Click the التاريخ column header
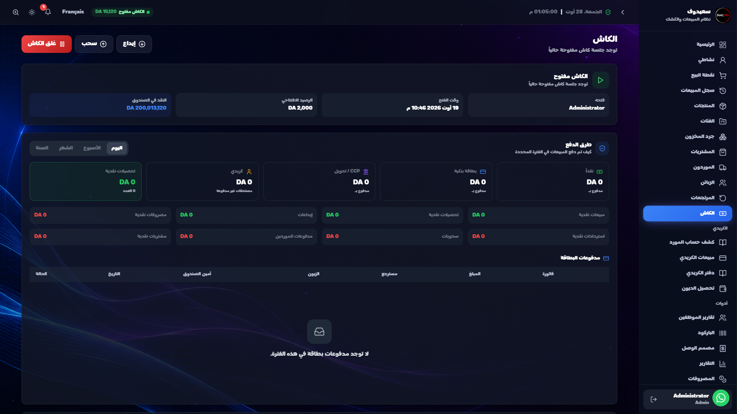 click(114, 274)
